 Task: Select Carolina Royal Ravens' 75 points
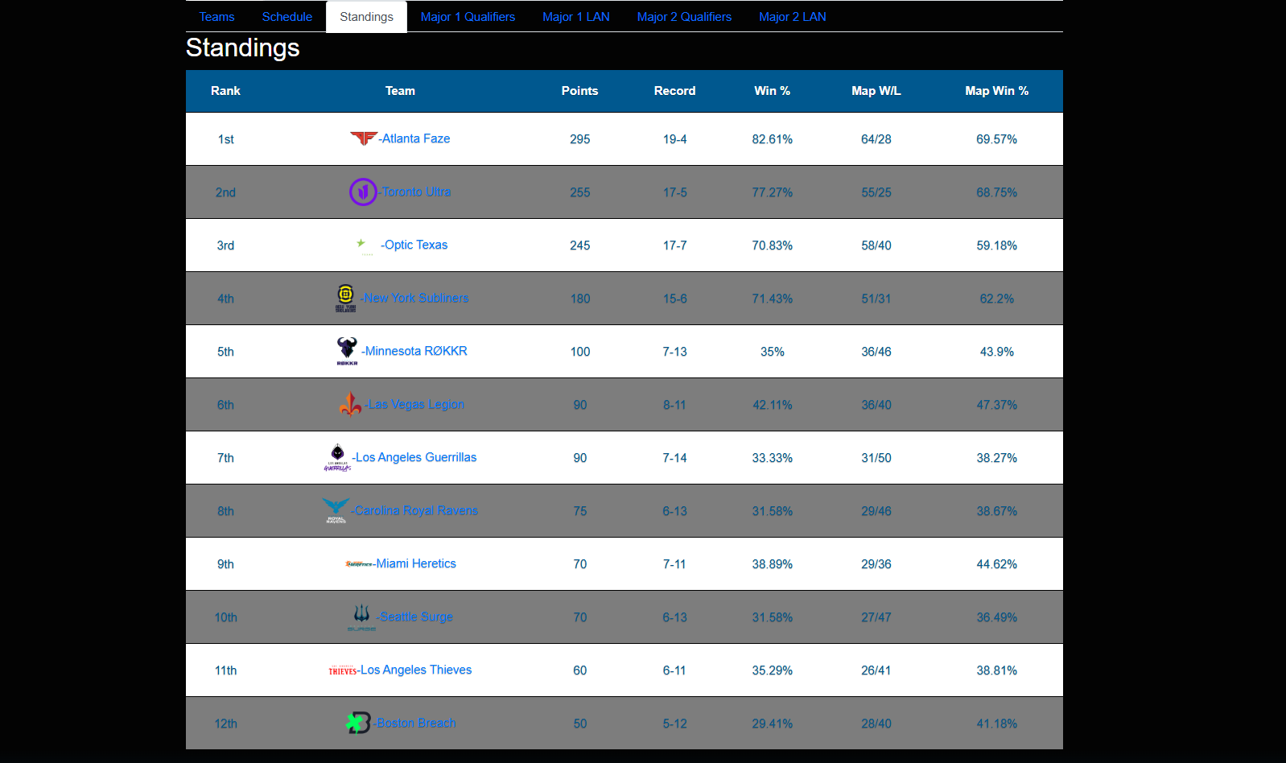pos(579,511)
